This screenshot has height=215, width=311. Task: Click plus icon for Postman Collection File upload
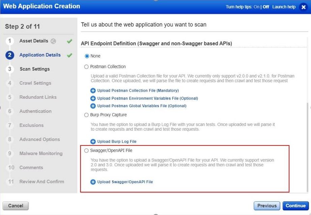tap(93, 91)
